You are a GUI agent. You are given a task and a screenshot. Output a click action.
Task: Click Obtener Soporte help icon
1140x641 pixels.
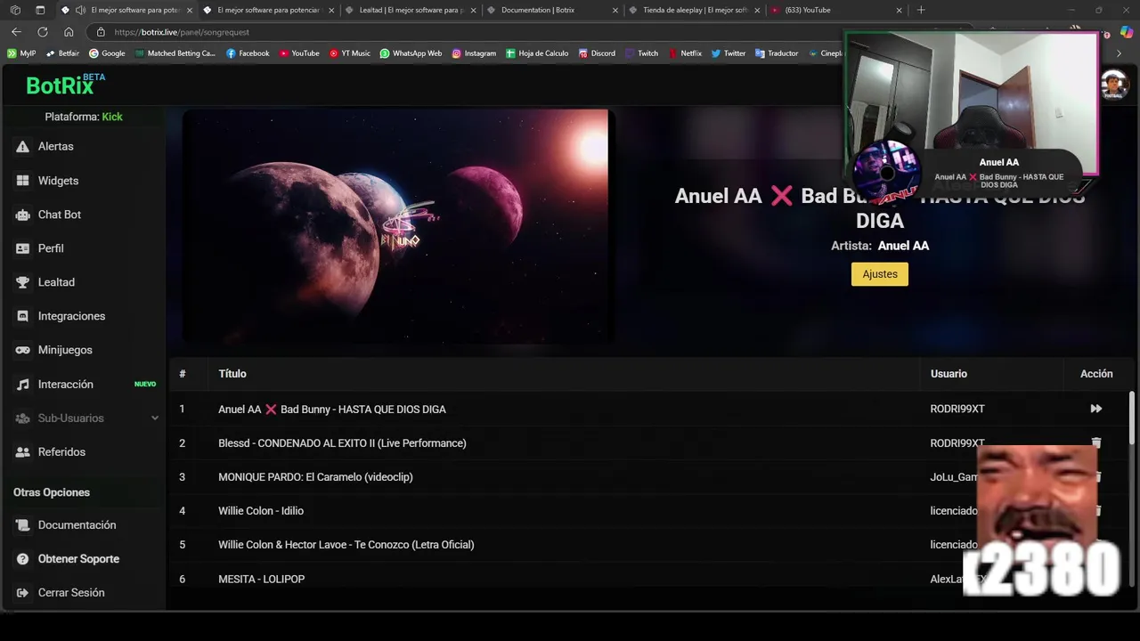(x=22, y=559)
